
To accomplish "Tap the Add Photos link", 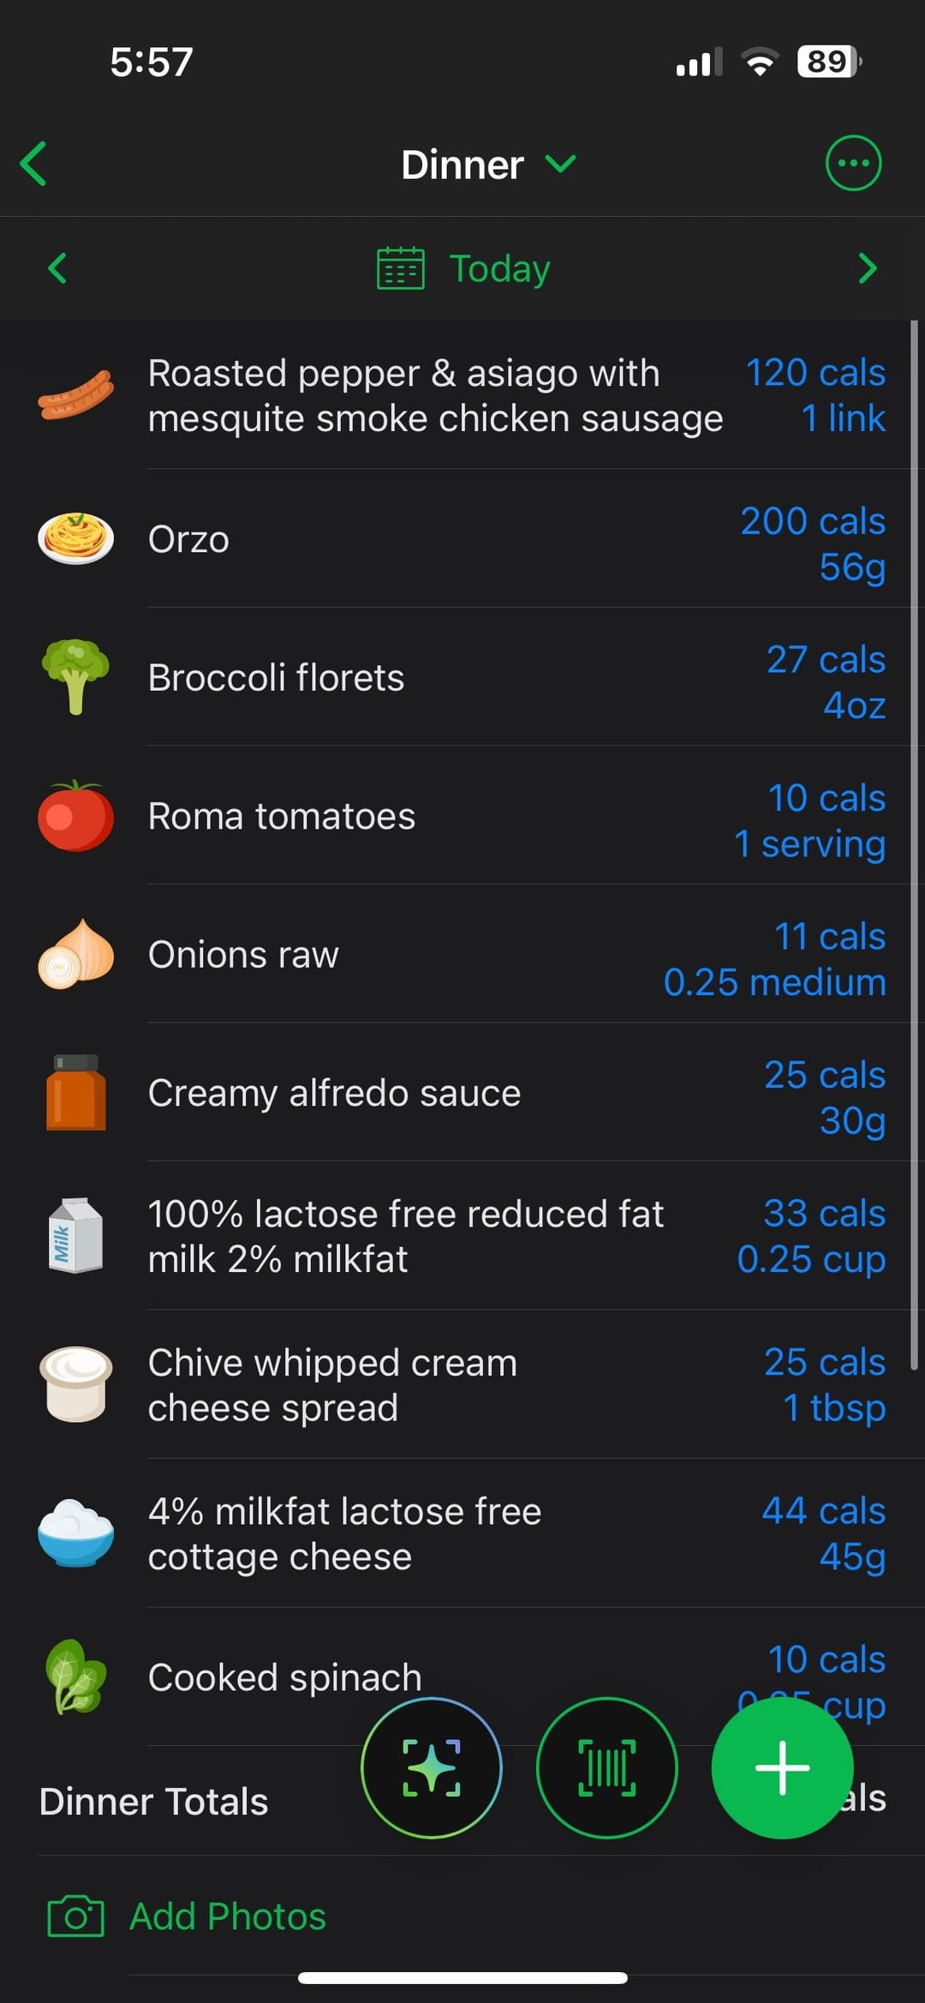I will [227, 1916].
